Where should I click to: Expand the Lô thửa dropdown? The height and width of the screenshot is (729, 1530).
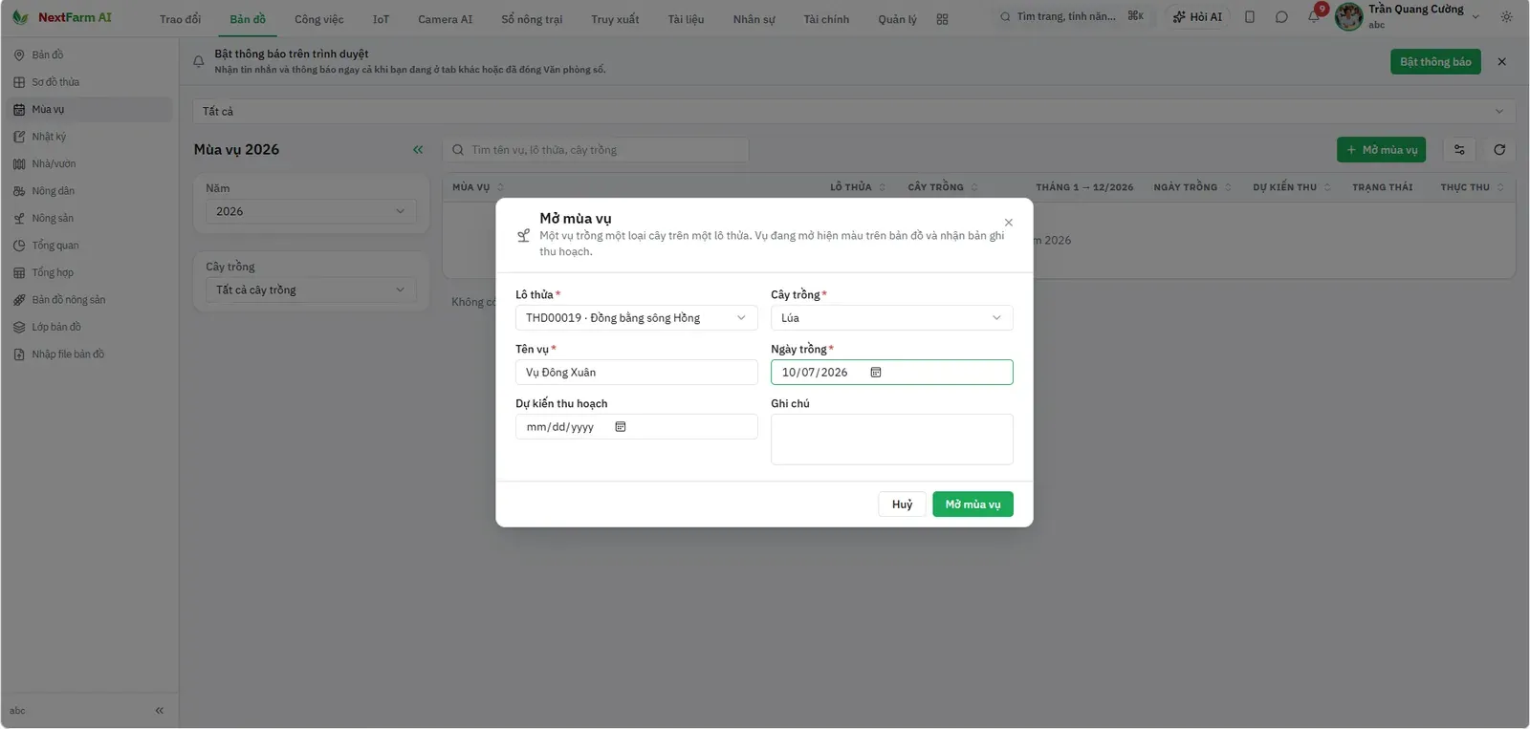point(636,318)
